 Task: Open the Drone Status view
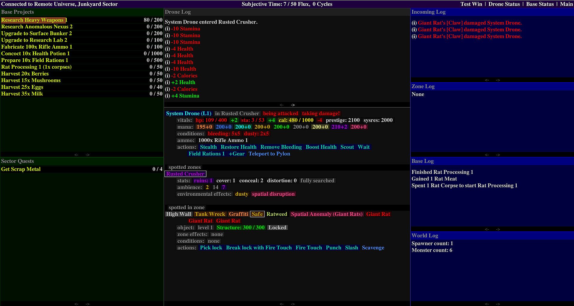point(504,4)
